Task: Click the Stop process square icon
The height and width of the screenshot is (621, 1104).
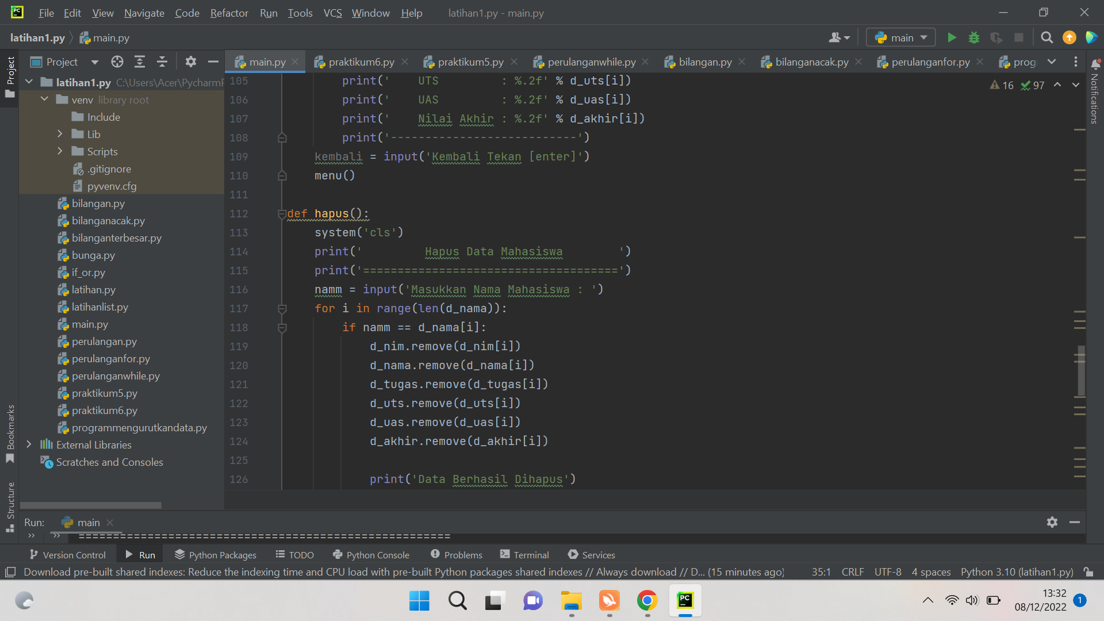Action: coord(1019,38)
